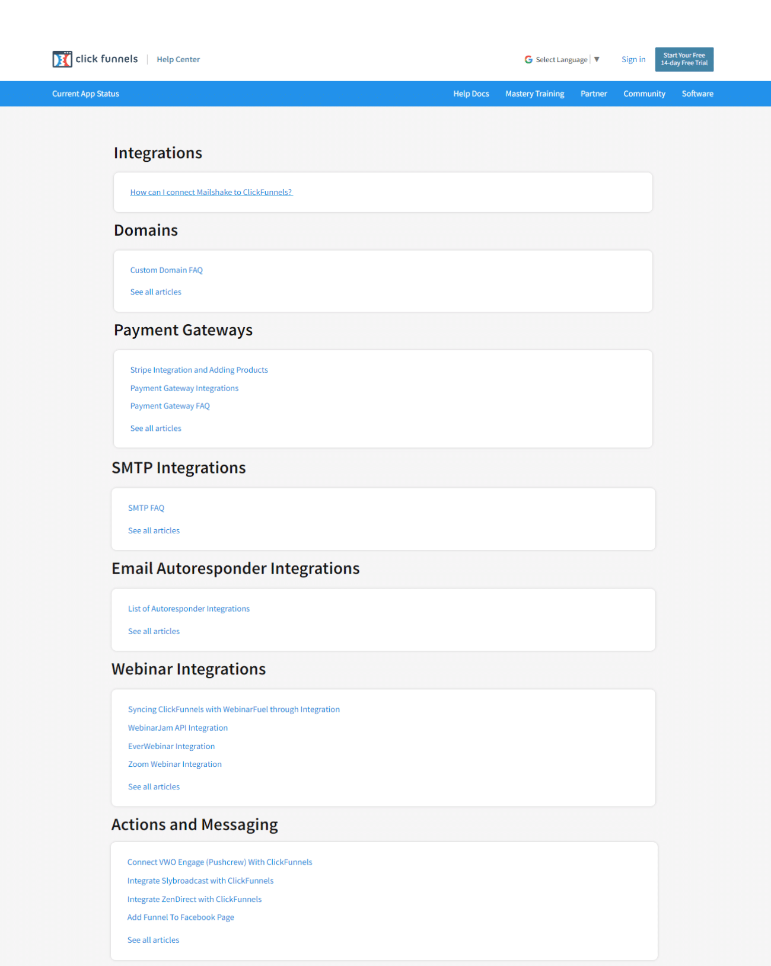Click the Integrations section heading
The width and height of the screenshot is (771, 966).
click(158, 153)
